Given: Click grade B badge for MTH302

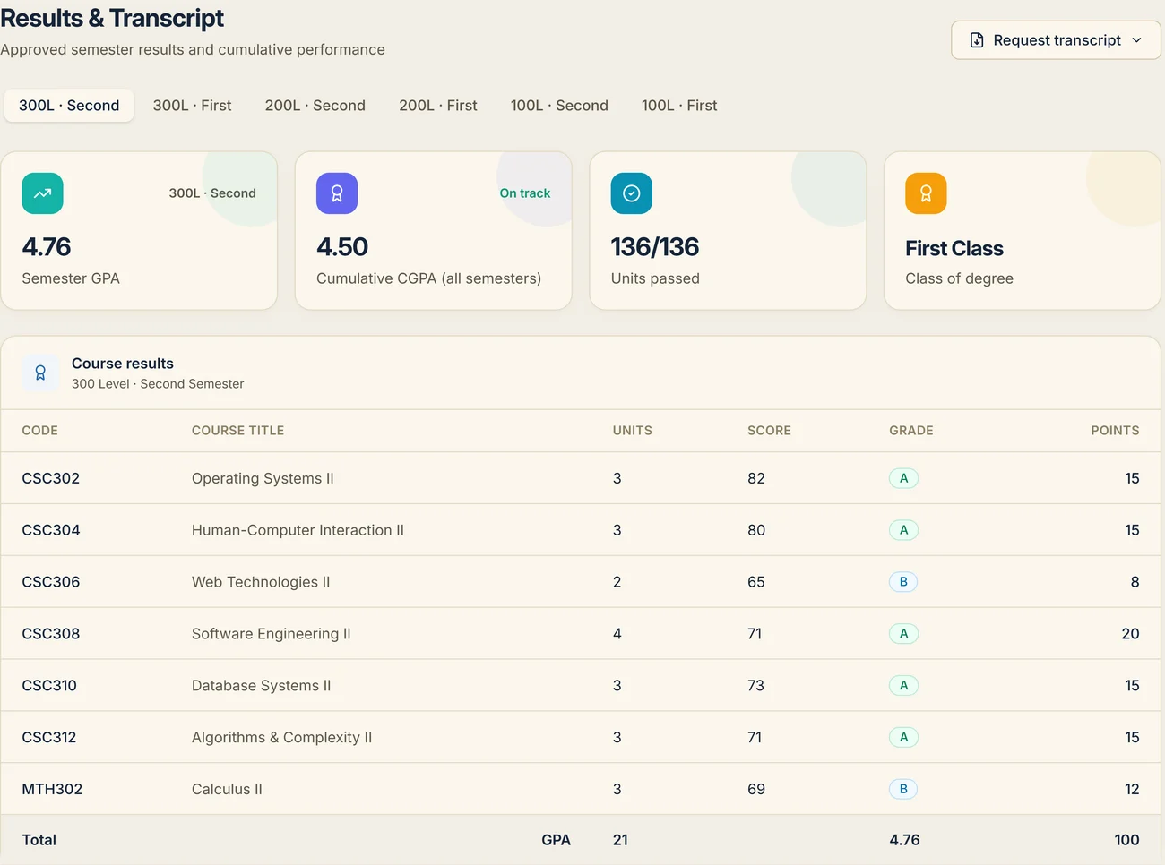Looking at the screenshot, I should point(903,790).
